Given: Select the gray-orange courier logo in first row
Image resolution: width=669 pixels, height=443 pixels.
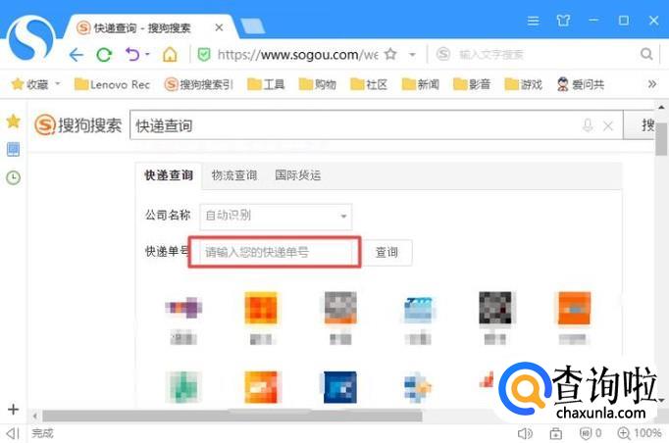Looking at the screenshot, I should [x=340, y=308].
